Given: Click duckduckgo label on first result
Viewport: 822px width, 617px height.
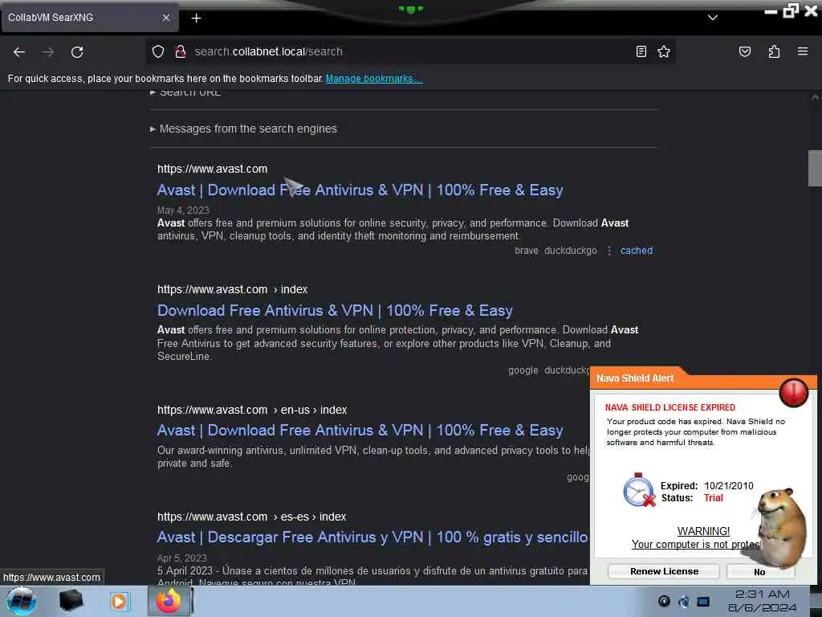Looking at the screenshot, I should [571, 251].
